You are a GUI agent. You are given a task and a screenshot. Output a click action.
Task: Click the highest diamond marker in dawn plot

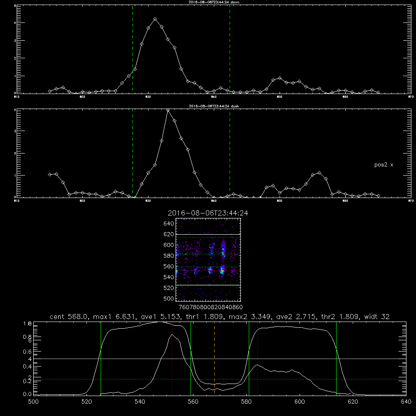(x=155, y=19)
